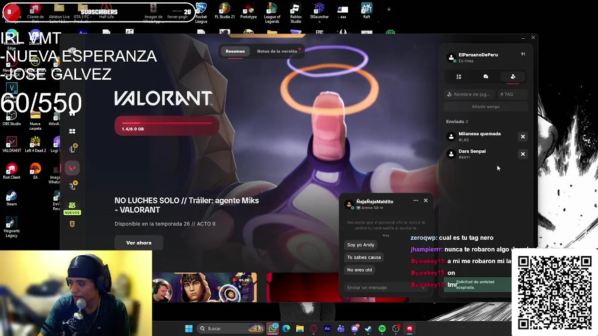Open Roblox Studio desktop shortcut
This screenshot has width=598, height=336.
pos(296,13)
